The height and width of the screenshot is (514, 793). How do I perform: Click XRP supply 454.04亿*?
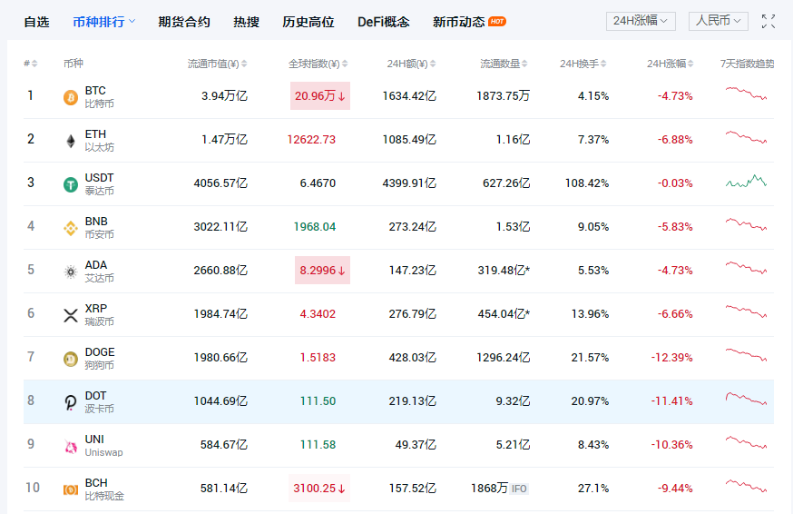[x=504, y=314]
